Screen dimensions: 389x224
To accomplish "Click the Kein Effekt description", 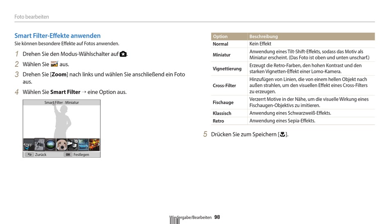I will click(260, 44).
